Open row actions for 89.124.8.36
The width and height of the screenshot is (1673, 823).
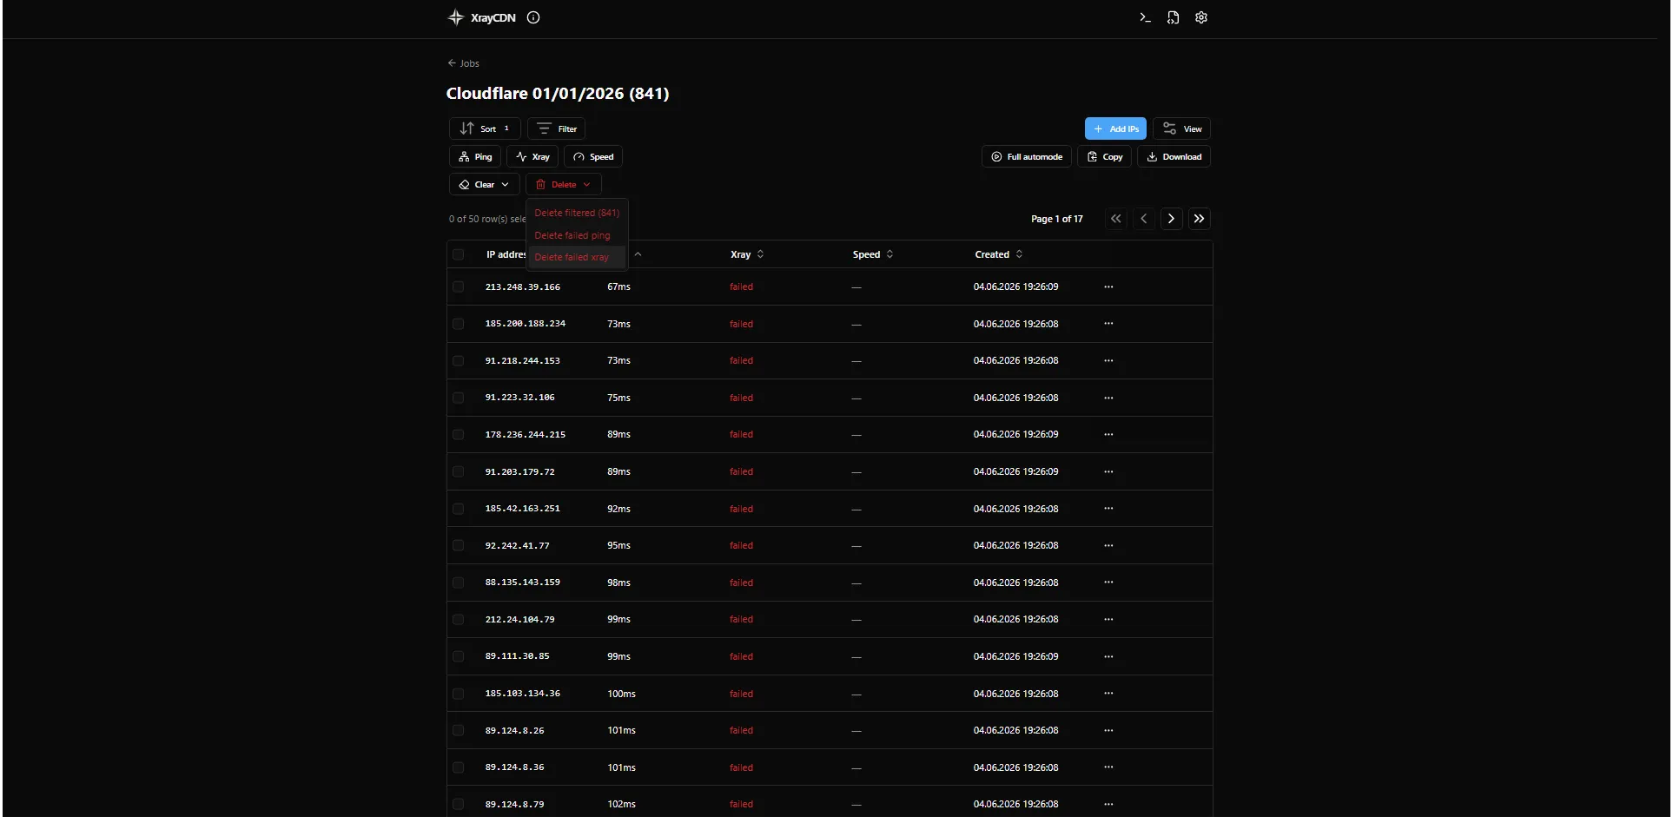pos(1108,767)
